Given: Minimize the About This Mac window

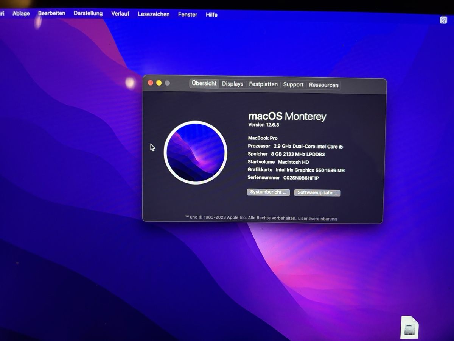Looking at the screenshot, I should [x=159, y=83].
